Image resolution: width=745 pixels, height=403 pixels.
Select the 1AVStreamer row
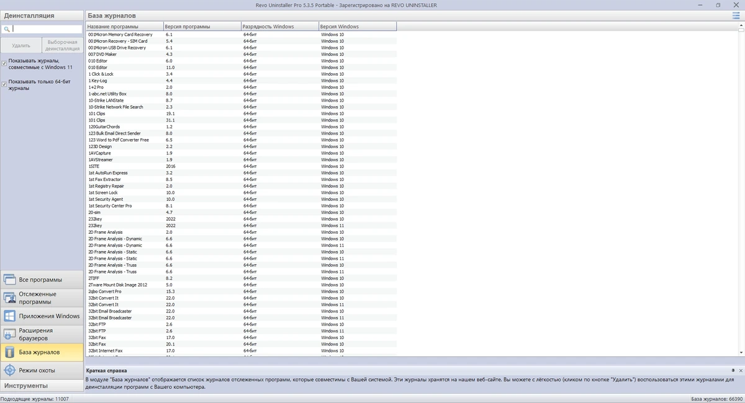(x=241, y=159)
